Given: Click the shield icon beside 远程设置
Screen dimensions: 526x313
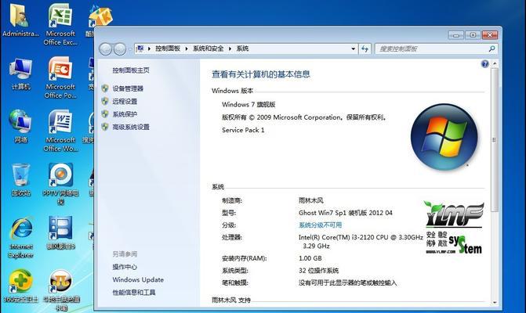Looking at the screenshot, I should pos(105,101).
